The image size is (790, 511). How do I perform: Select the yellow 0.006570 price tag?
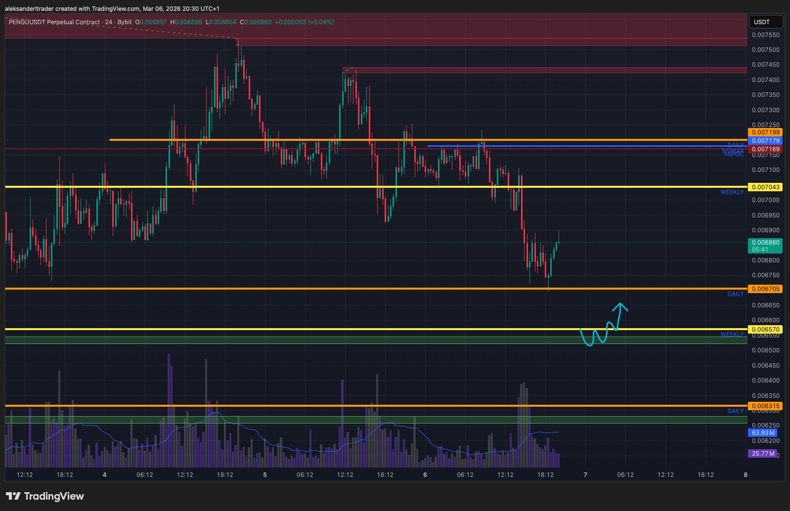[765, 330]
